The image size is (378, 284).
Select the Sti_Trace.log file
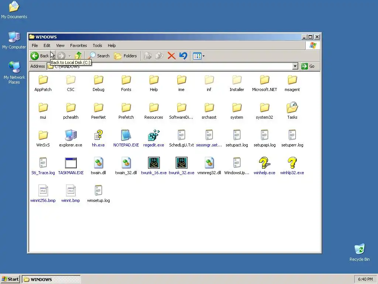tap(43, 167)
